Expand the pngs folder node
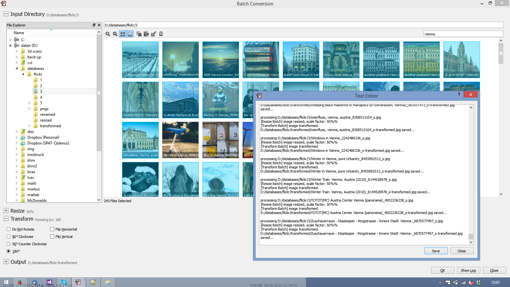The image size is (510, 287). (x=29, y=109)
